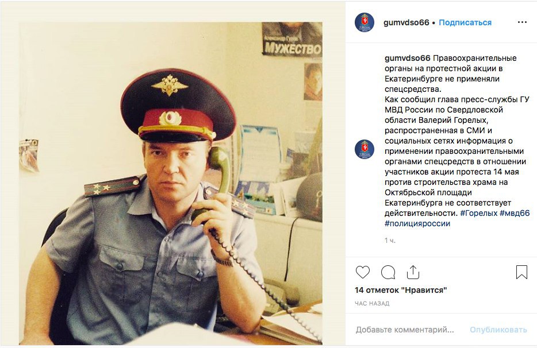Like the post with the heart icon
This screenshot has height=348, width=537.
363,272
